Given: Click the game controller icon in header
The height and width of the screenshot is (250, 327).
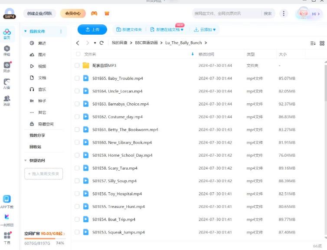Looking at the screenshot, I should click(94, 13).
